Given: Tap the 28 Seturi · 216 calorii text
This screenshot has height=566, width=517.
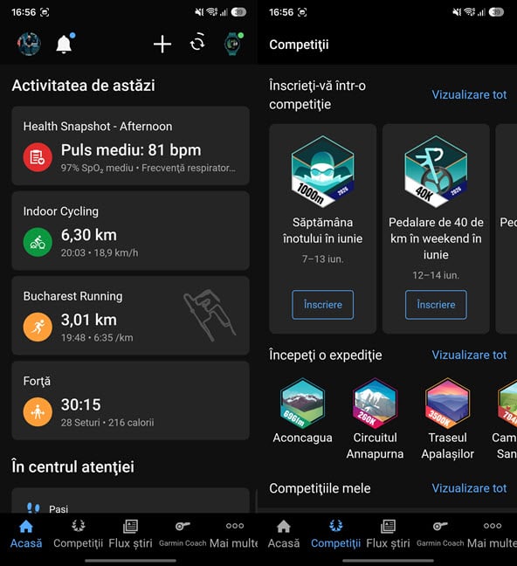Looking at the screenshot, I should 107,423.
